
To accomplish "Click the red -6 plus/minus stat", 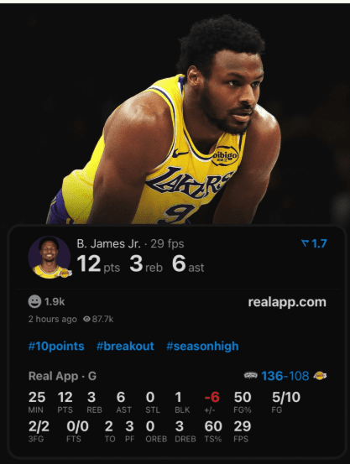I will tap(212, 397).
